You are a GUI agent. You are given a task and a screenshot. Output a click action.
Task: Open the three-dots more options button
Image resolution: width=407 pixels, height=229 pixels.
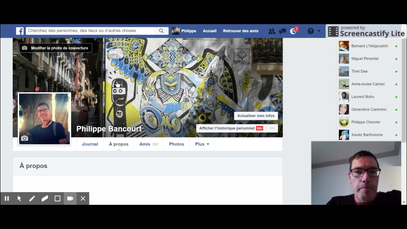click(272, 128)
